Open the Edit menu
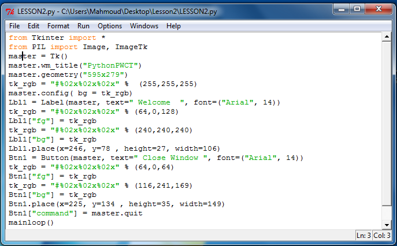This screenshot has width=397, height=246. point(34,26)
